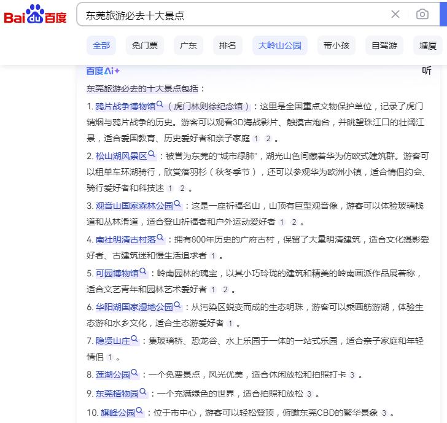
Task: Open camera image search
Action: (422, 15)
